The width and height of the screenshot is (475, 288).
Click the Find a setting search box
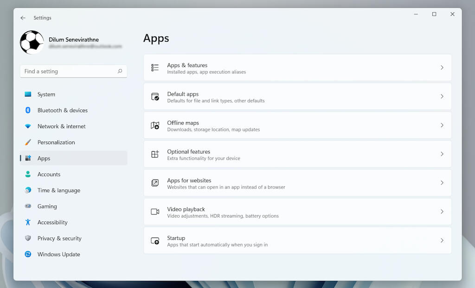(x=69, y=71)
